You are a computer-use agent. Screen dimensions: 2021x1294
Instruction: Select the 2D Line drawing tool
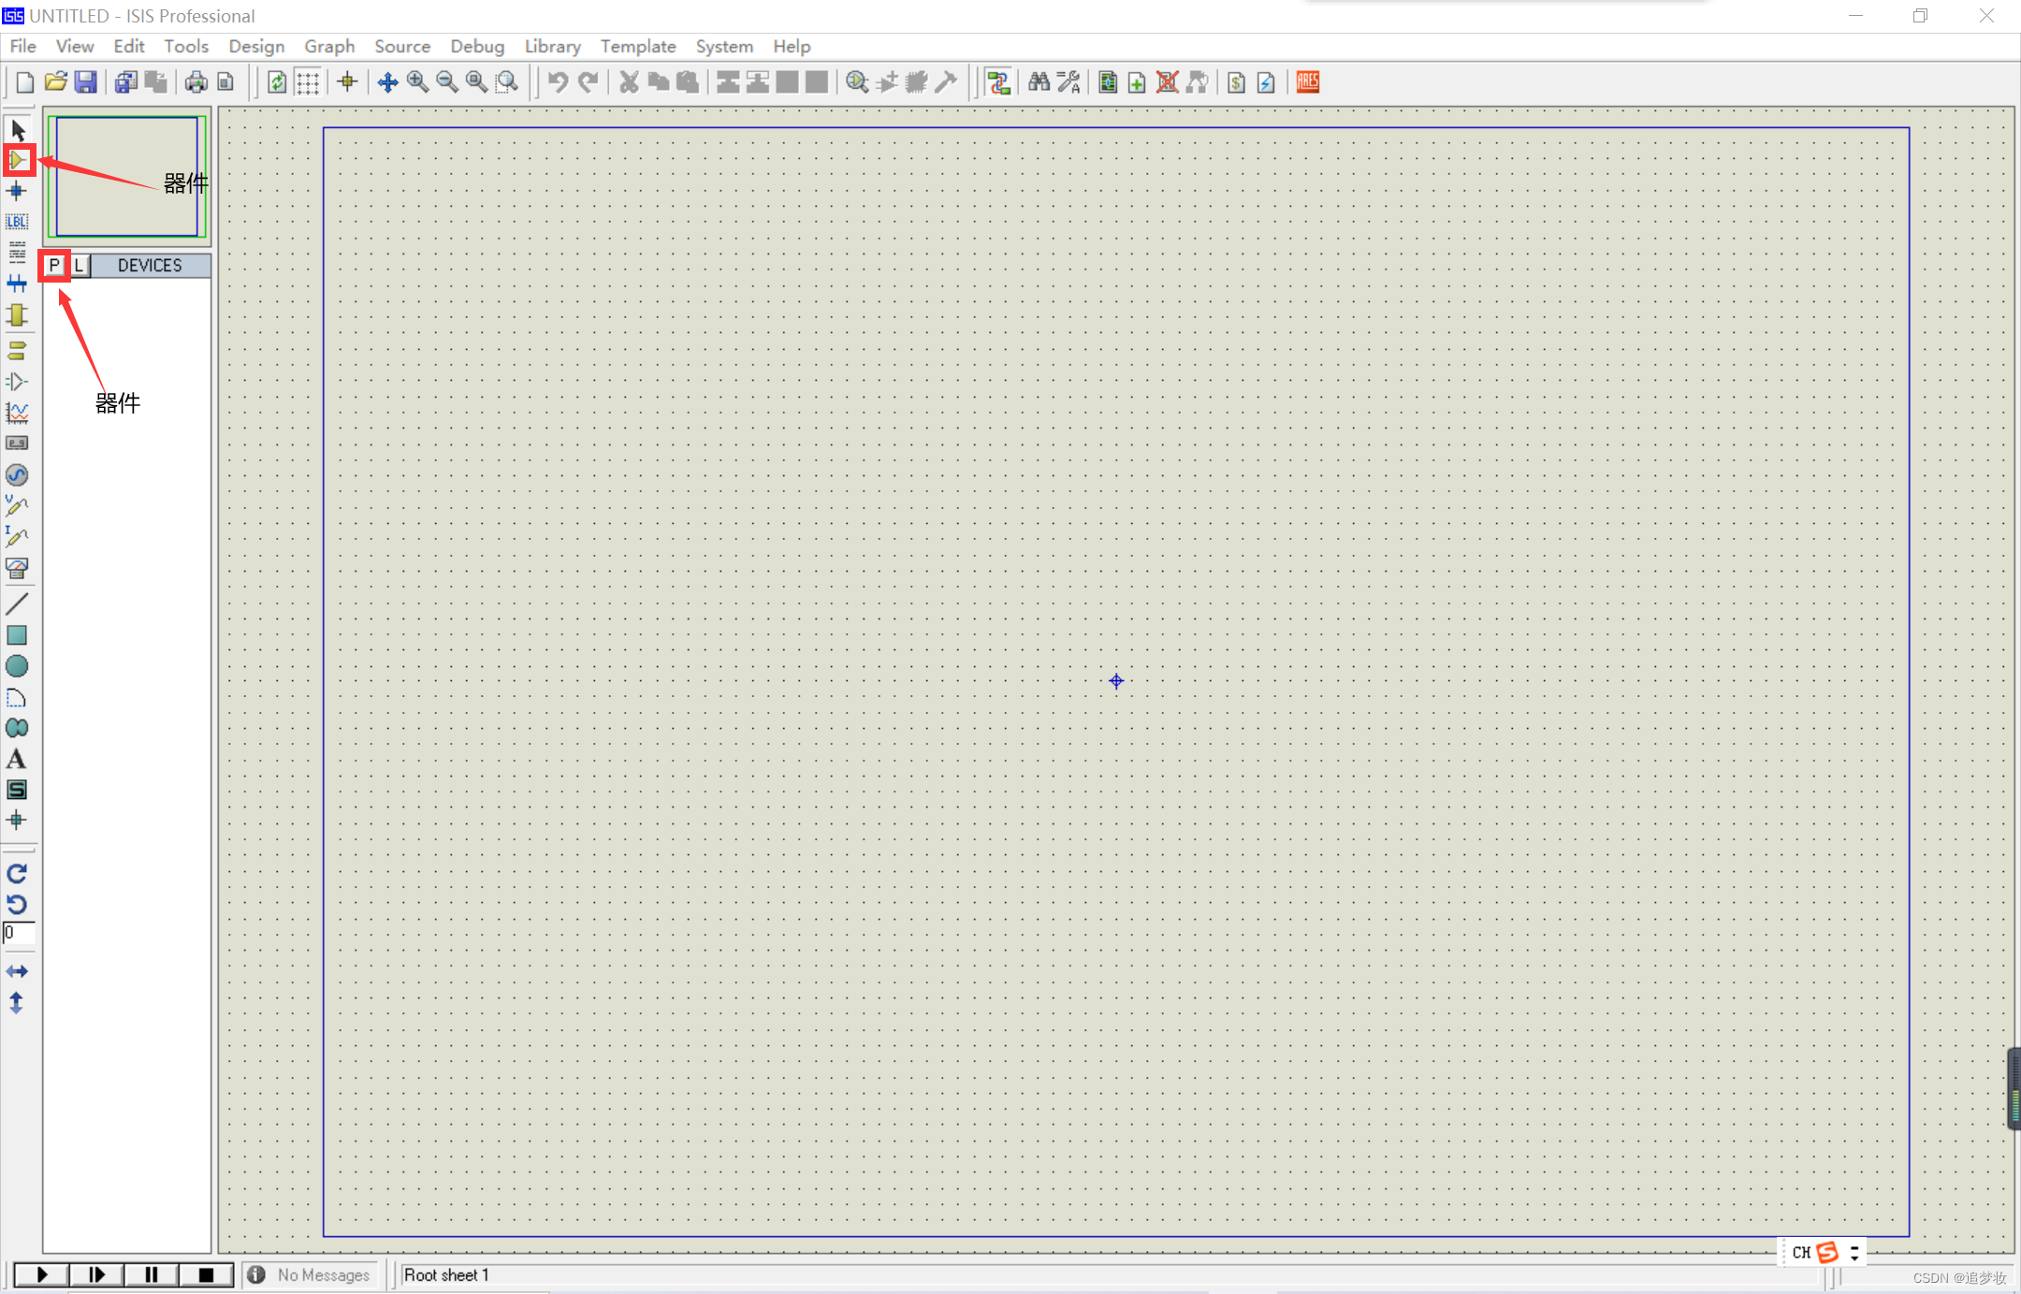(17, 603)
